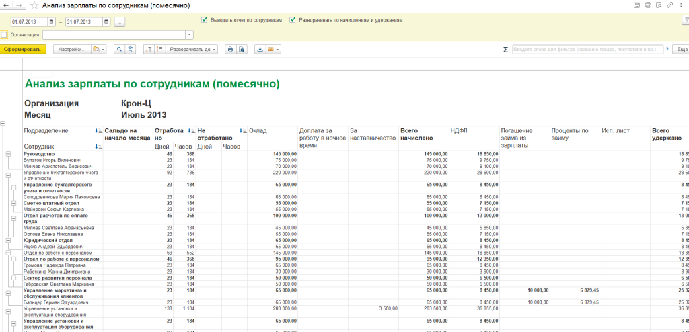Open the Организация dropdown list
Viewport: 689px width, 332px height.
tap(189, 34)
